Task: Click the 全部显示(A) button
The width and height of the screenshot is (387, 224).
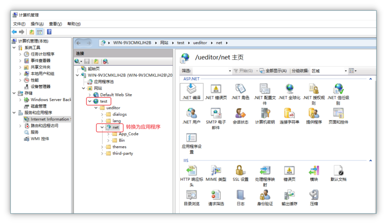Action: pos(273,71)
